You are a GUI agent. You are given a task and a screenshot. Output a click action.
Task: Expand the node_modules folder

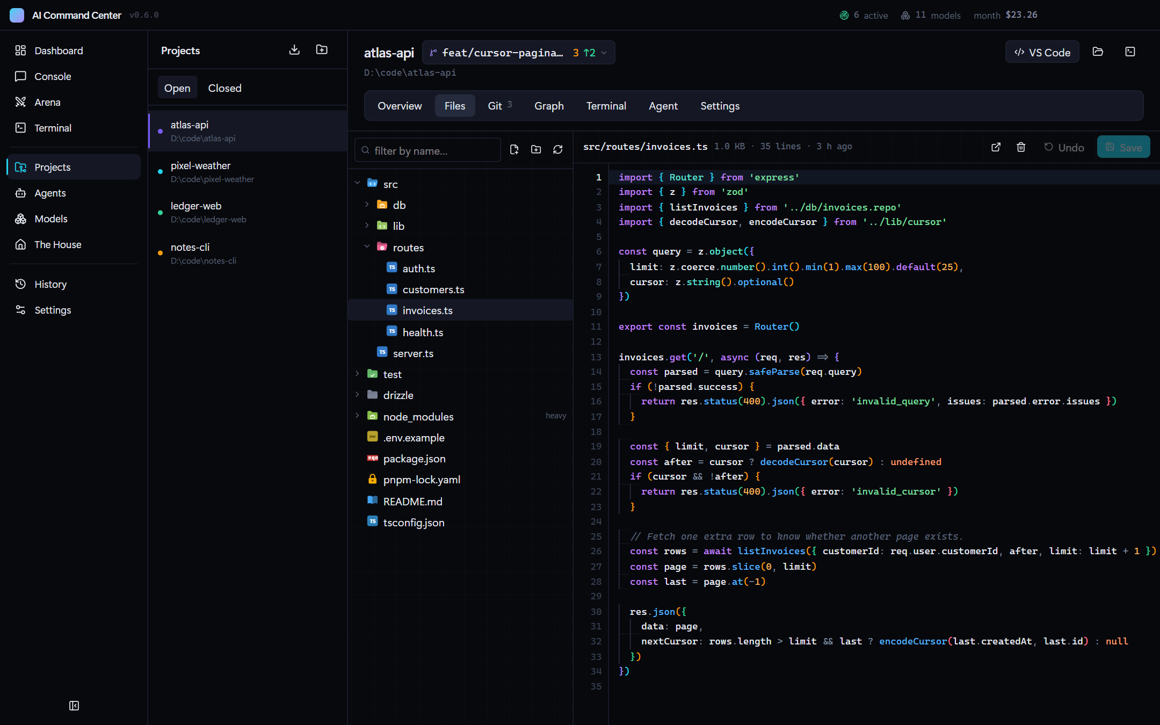click(358, 416)
